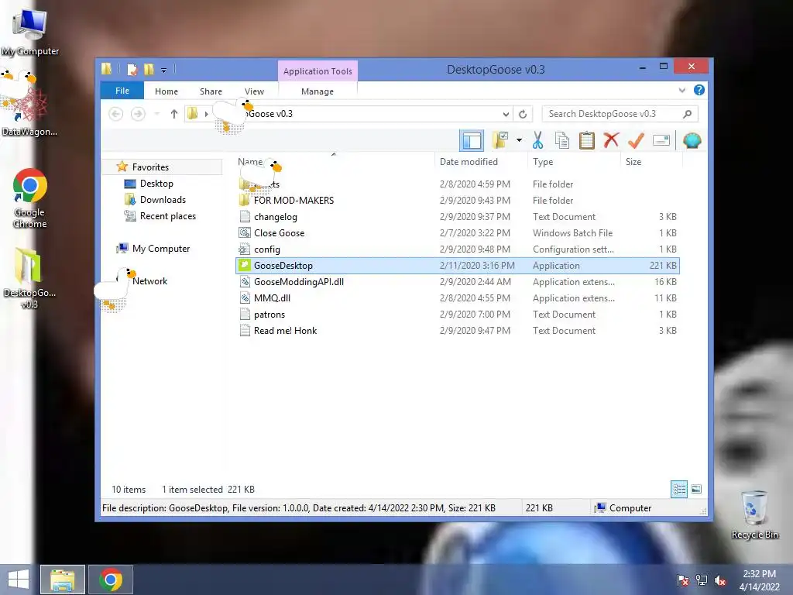Select the patrons text document
This screenshot has height=595, width=793.
(269, 315)
